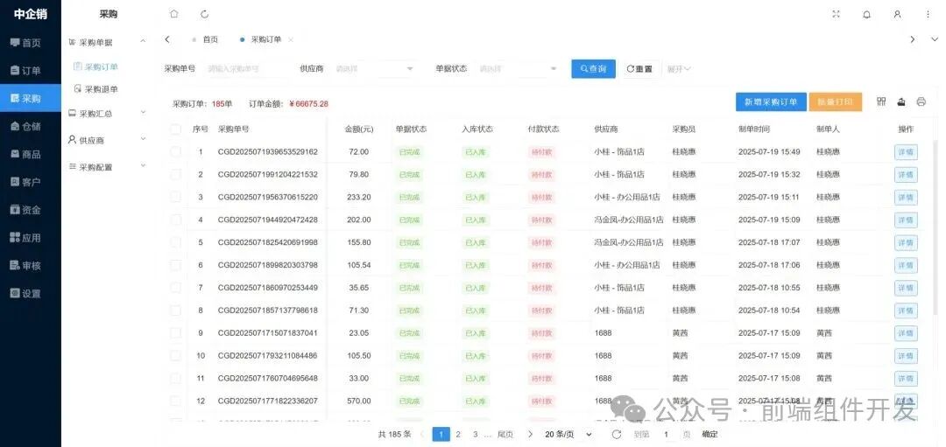Open 订单 module in sidebar

pyautogui.click(x=30, y=71)
